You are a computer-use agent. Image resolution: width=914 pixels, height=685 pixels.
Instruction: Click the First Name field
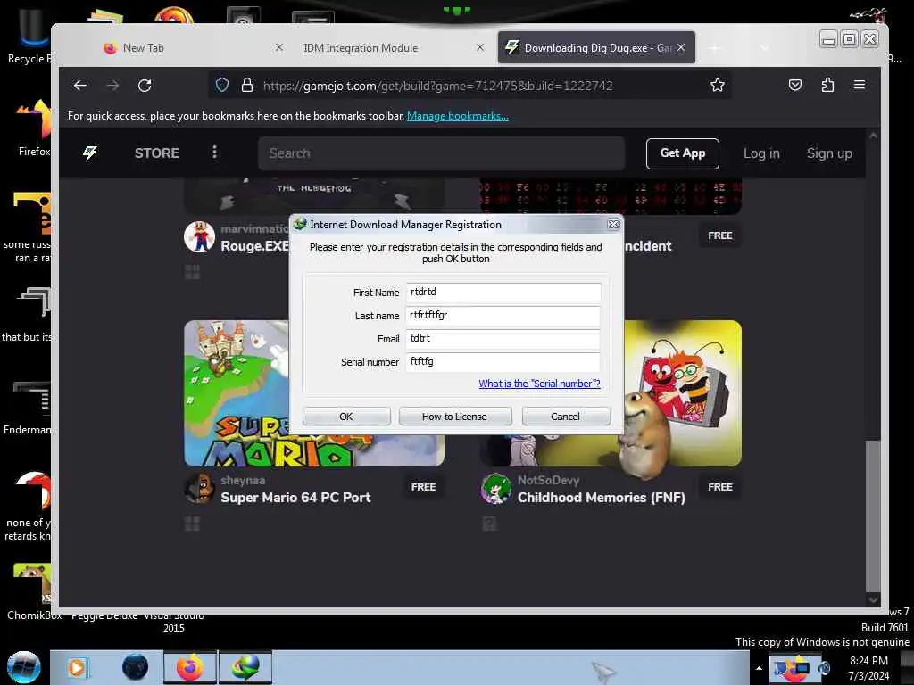click(503, 293)
